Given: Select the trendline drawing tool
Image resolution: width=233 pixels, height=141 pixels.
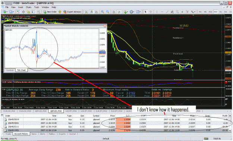Looking at the screenshot, I should point(167,12).
